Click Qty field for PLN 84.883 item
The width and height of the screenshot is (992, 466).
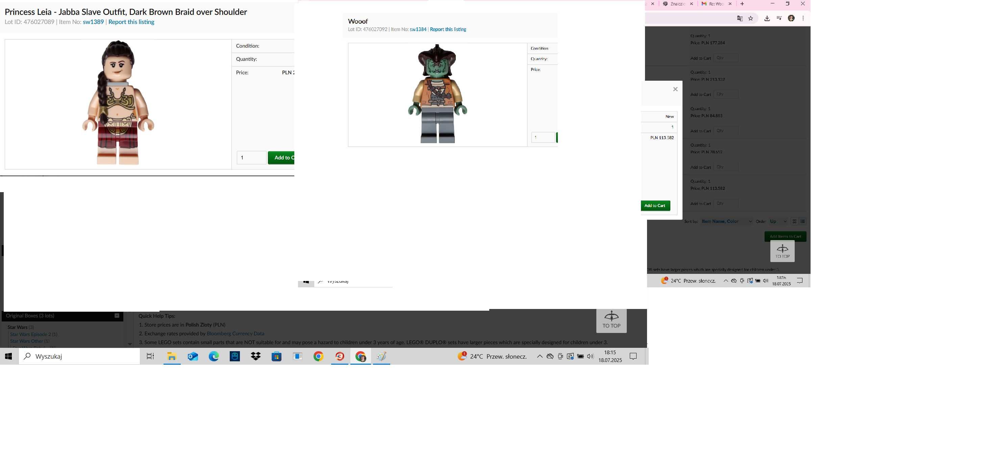(726, 131)
